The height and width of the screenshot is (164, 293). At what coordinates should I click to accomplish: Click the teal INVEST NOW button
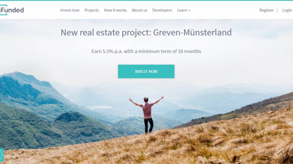click(x=146, y=71)
